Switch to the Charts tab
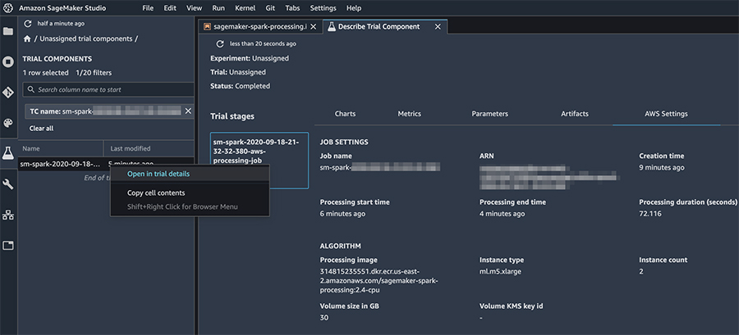 point(345,114)
